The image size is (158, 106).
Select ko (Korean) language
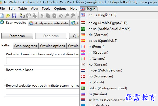pyautogui.click(x=98, y=64)
